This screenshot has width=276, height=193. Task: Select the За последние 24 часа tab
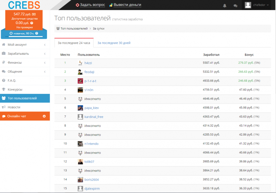coord(74,43)
